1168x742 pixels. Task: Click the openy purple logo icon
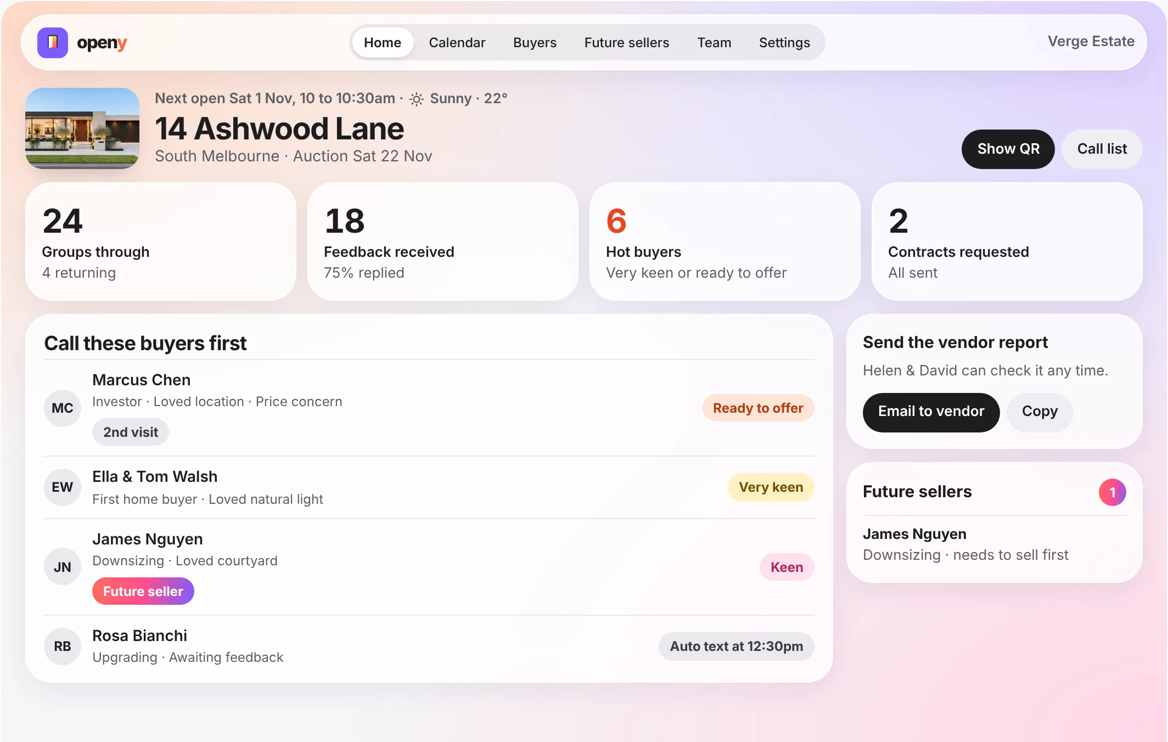(53, 42)
